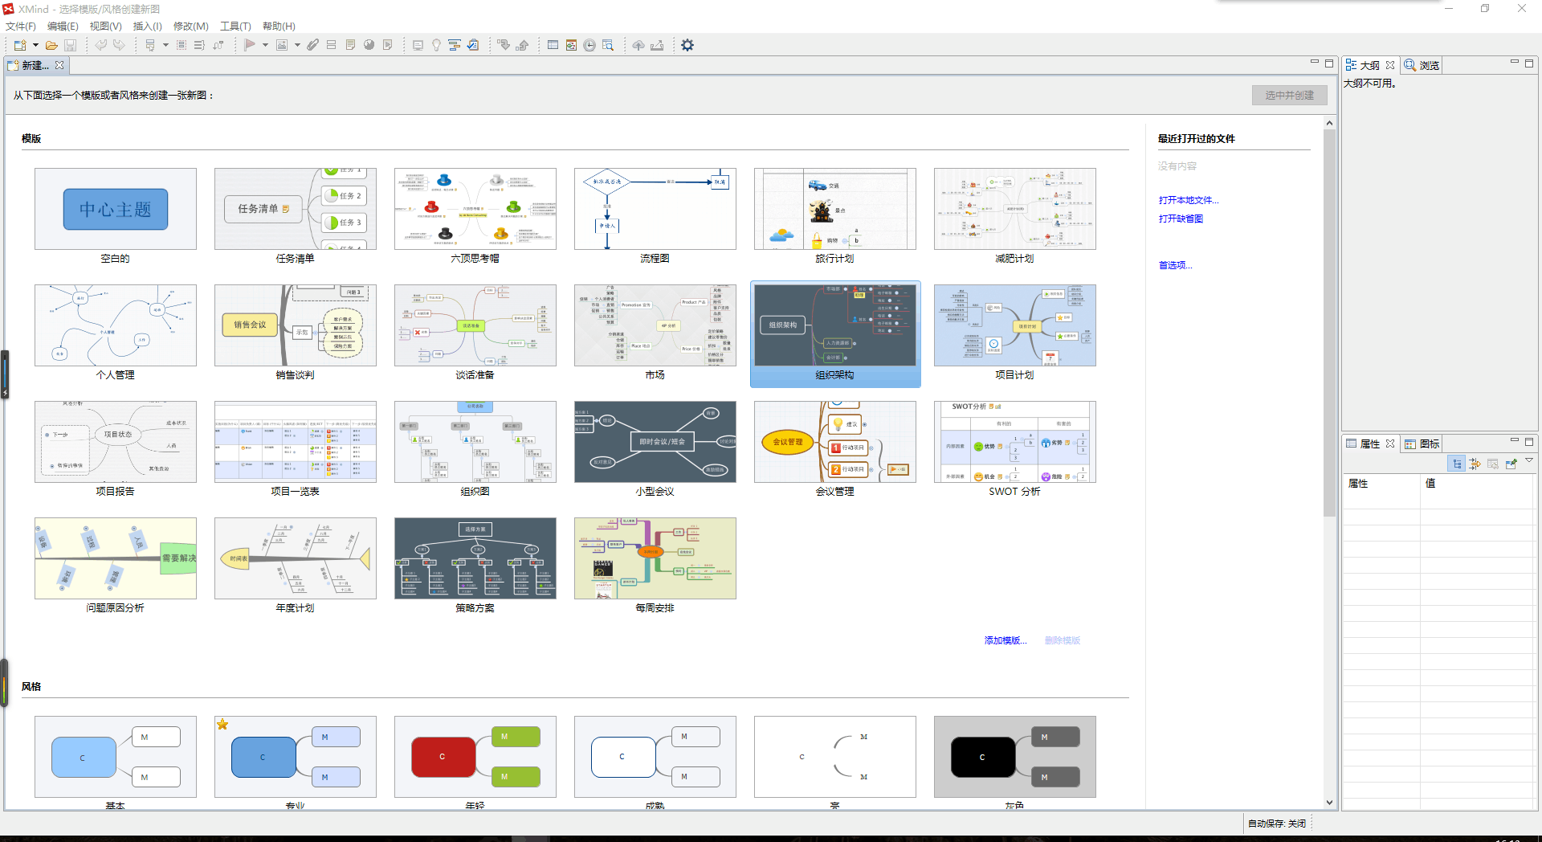
Task: Open the dropdown arrow beside new-map icon
Action: click(x=35, y=46)
